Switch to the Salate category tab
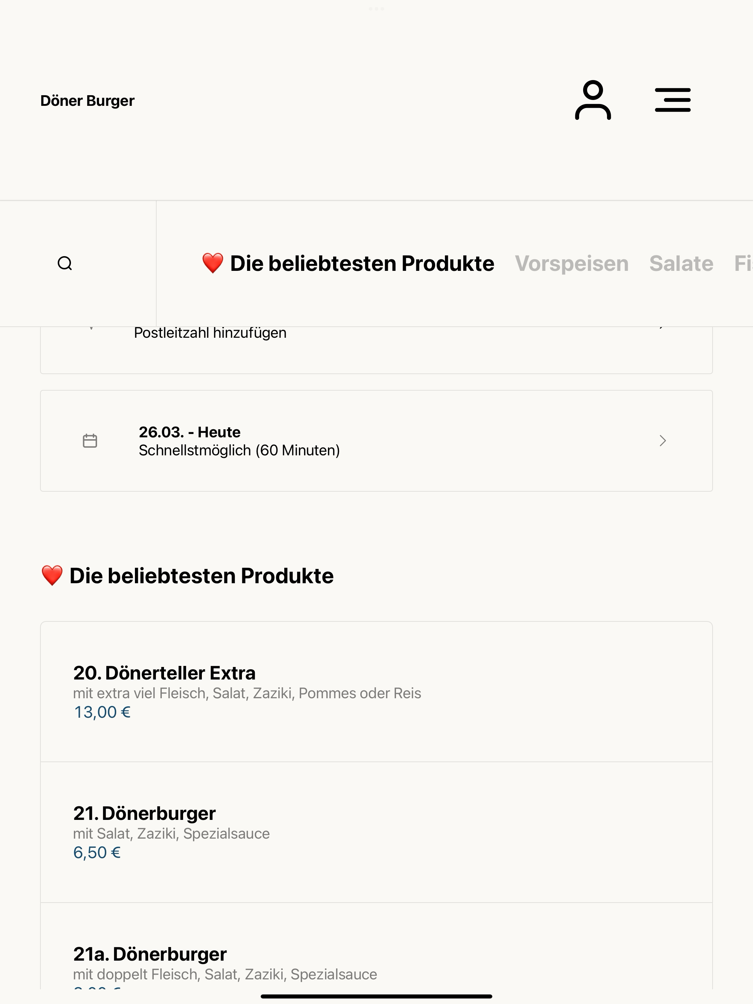This screenshot has height=1004, width=753. [x=681, y=263]
